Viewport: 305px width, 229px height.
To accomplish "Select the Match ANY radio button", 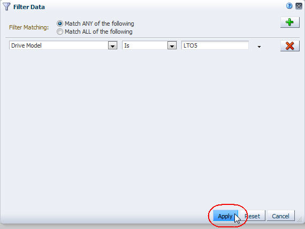I will (60, 24).
